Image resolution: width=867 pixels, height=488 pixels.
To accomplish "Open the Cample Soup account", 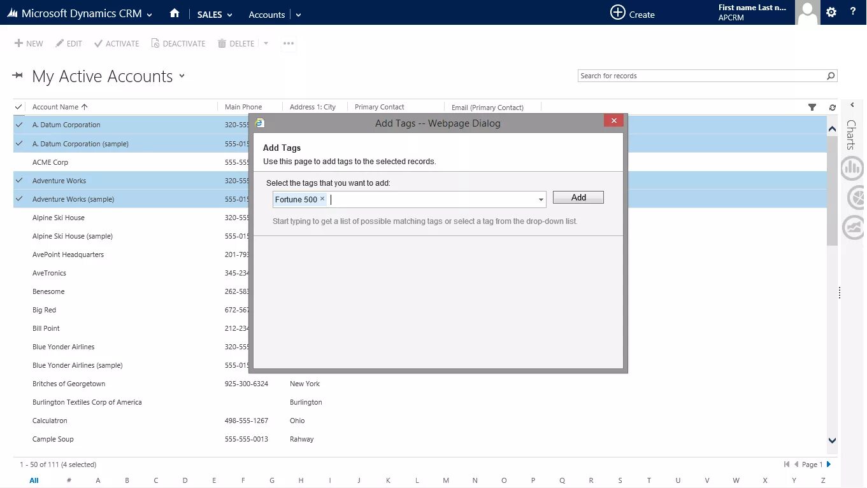I will 53,439.
